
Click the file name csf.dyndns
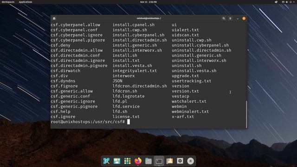tap(63, 81)
